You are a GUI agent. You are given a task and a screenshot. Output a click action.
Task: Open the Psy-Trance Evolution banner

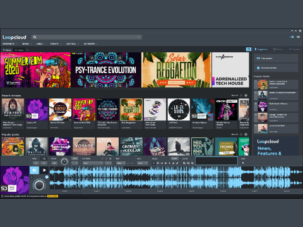(x=106, y=70)
